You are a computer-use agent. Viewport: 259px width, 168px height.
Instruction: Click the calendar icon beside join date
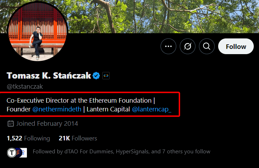click(10, 123)
